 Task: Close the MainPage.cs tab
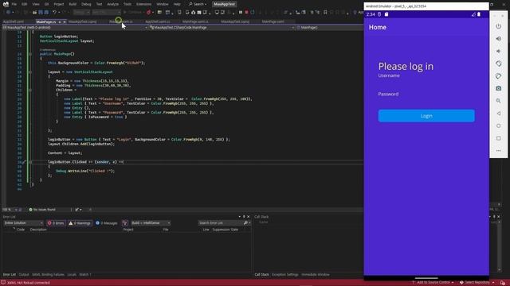(x=65, y=21)
